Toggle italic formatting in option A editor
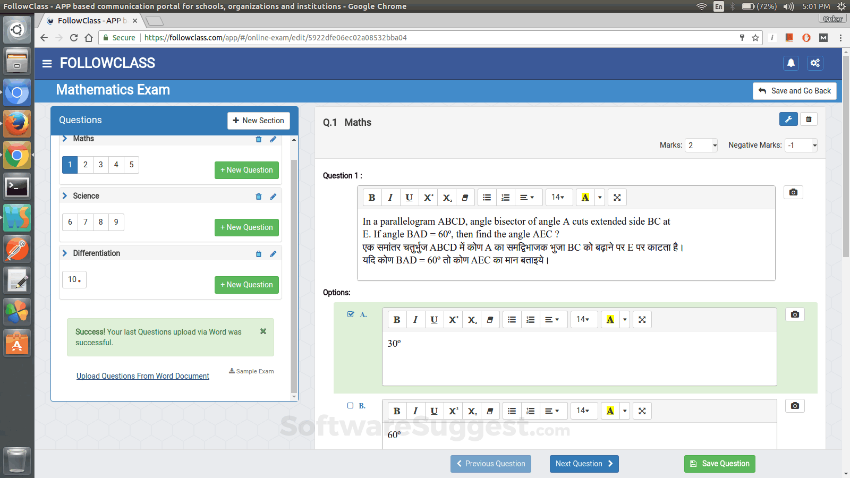The height and width of the screenshot is (478, 850). [416, 319]
